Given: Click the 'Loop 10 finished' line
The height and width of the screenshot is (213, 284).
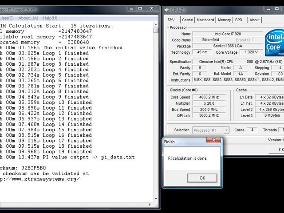Looking at the screenshot, I should [x=46, y=103].
